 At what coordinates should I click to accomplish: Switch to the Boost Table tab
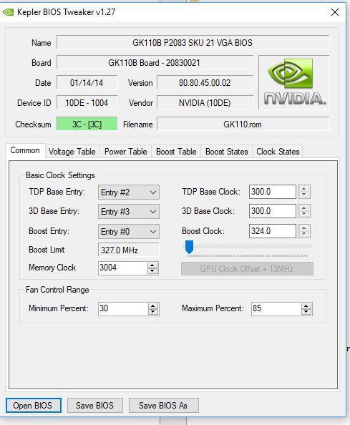(176, 152)
